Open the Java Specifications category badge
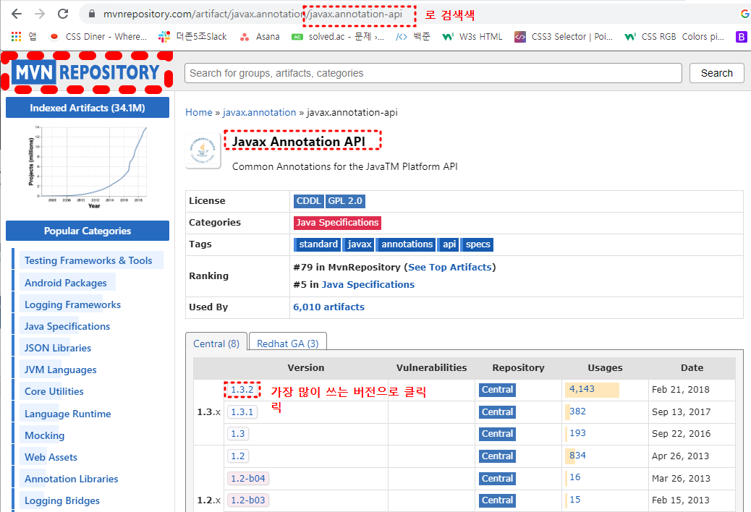This screenshot has width=751, height=512. pyautogui.click(x=337, y=223)
